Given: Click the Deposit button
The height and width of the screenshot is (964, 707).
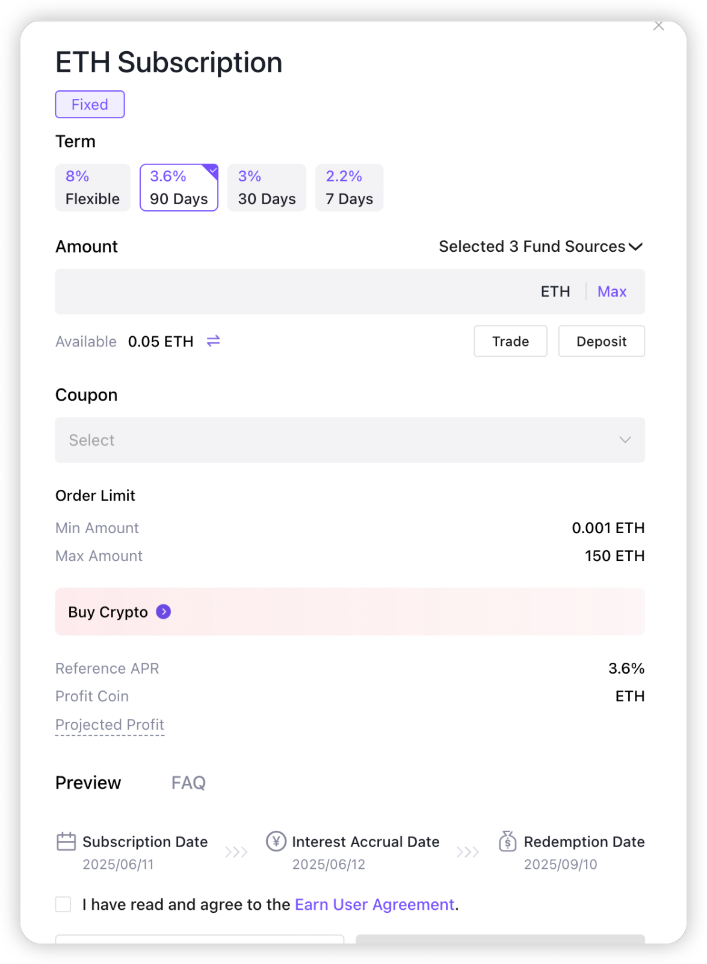Looking at the screenshot, I should 602,341.
